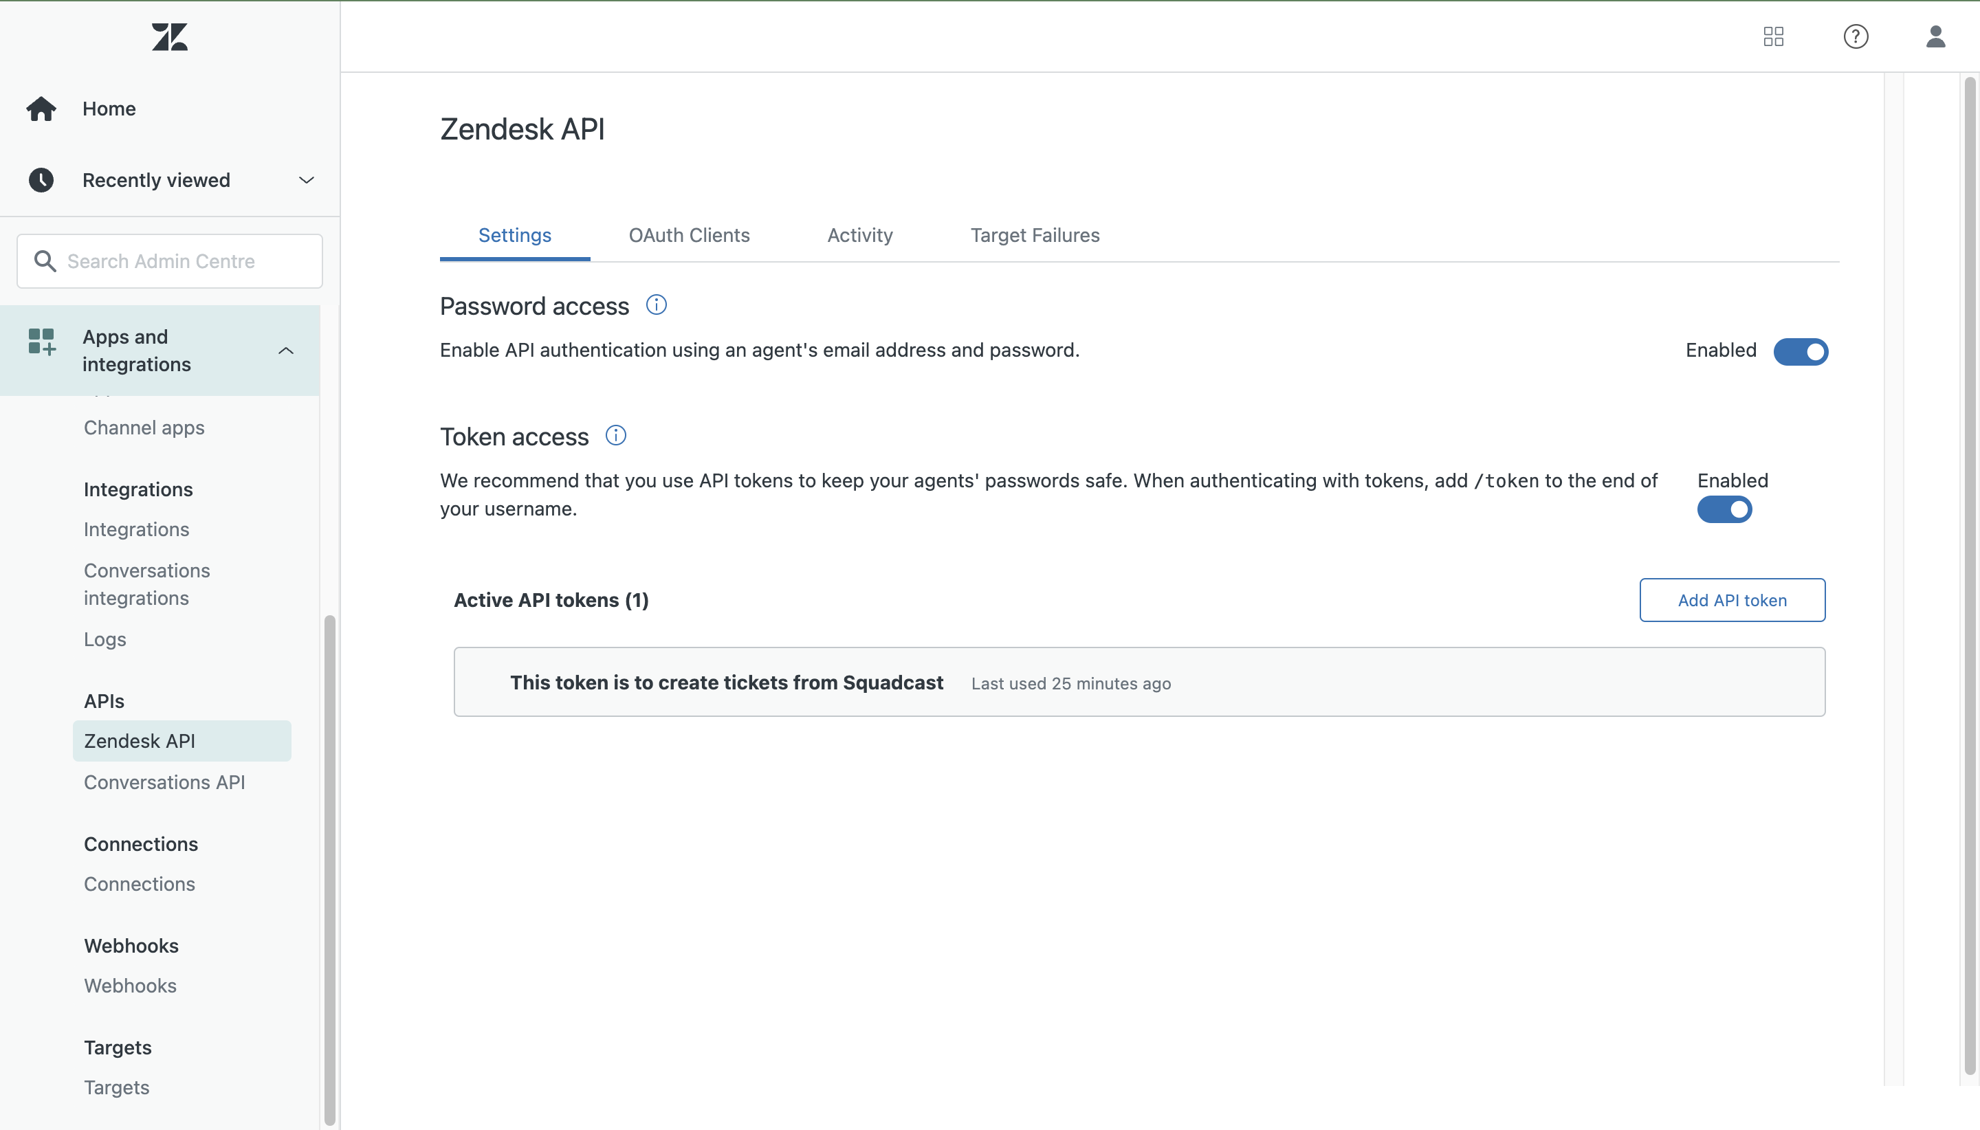This screenshot has width=1980, height=1130.
Task: Expand the Squadcast API token row
Action: click(1138, 682)
